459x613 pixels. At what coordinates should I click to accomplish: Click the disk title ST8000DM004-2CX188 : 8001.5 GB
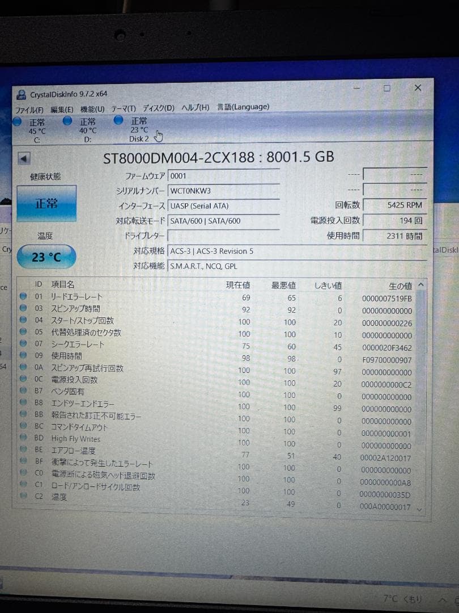219,157
